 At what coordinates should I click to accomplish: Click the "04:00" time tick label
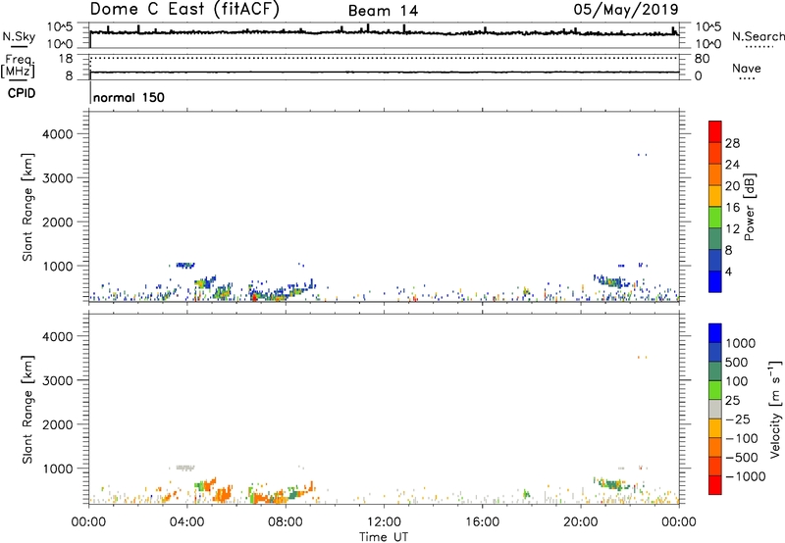(186, 522)
